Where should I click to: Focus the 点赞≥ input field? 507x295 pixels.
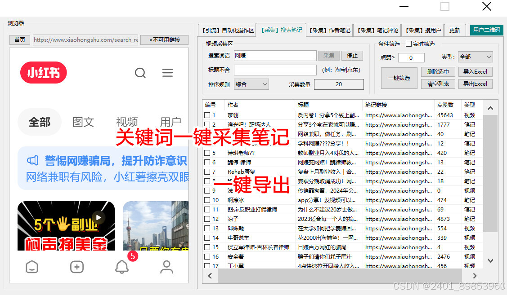[411, 58]
